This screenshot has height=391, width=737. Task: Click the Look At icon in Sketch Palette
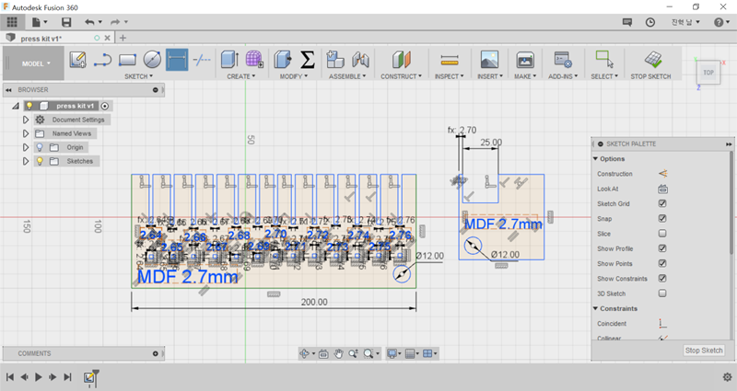click(662, 189)
